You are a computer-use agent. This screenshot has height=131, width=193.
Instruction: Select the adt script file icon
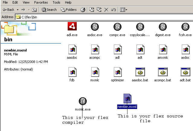140,49
